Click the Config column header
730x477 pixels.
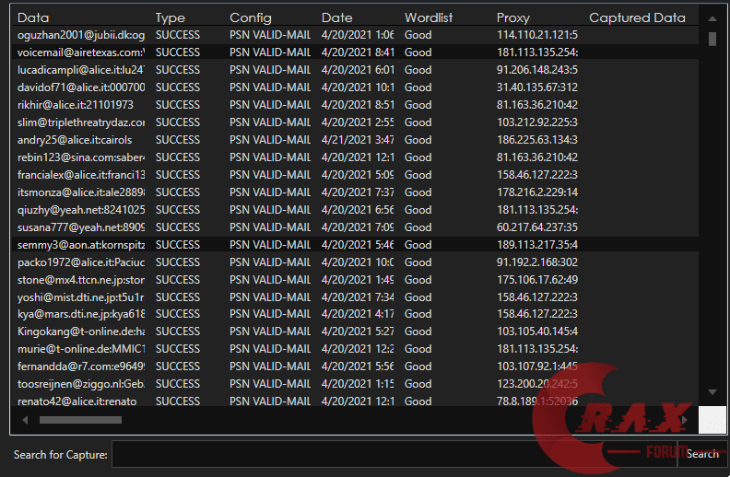(x=251, y=17)
